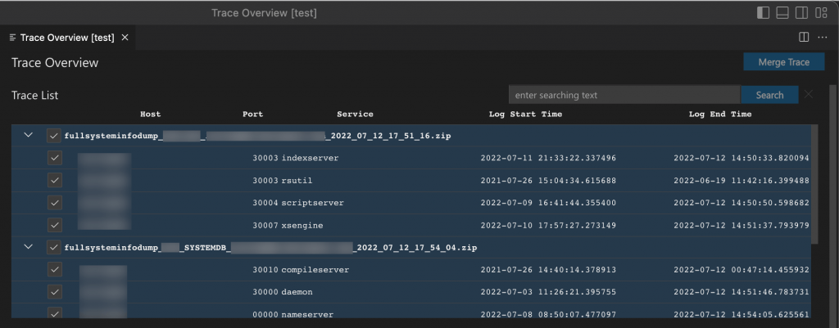The width and height of the screenshot is (839, 328).
Task: Click end time 2022-07-12 14:51:46.783731
Action: [x=741, y=292]
